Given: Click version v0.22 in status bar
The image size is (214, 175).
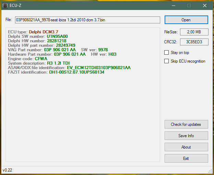Looking at the screenshot, I should pos(7,170).
